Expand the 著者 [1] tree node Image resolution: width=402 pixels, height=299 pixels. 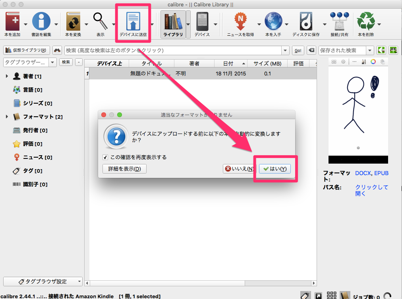7,76
